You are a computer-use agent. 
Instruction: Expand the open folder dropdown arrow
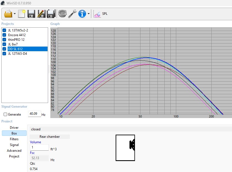coord(15,14)
